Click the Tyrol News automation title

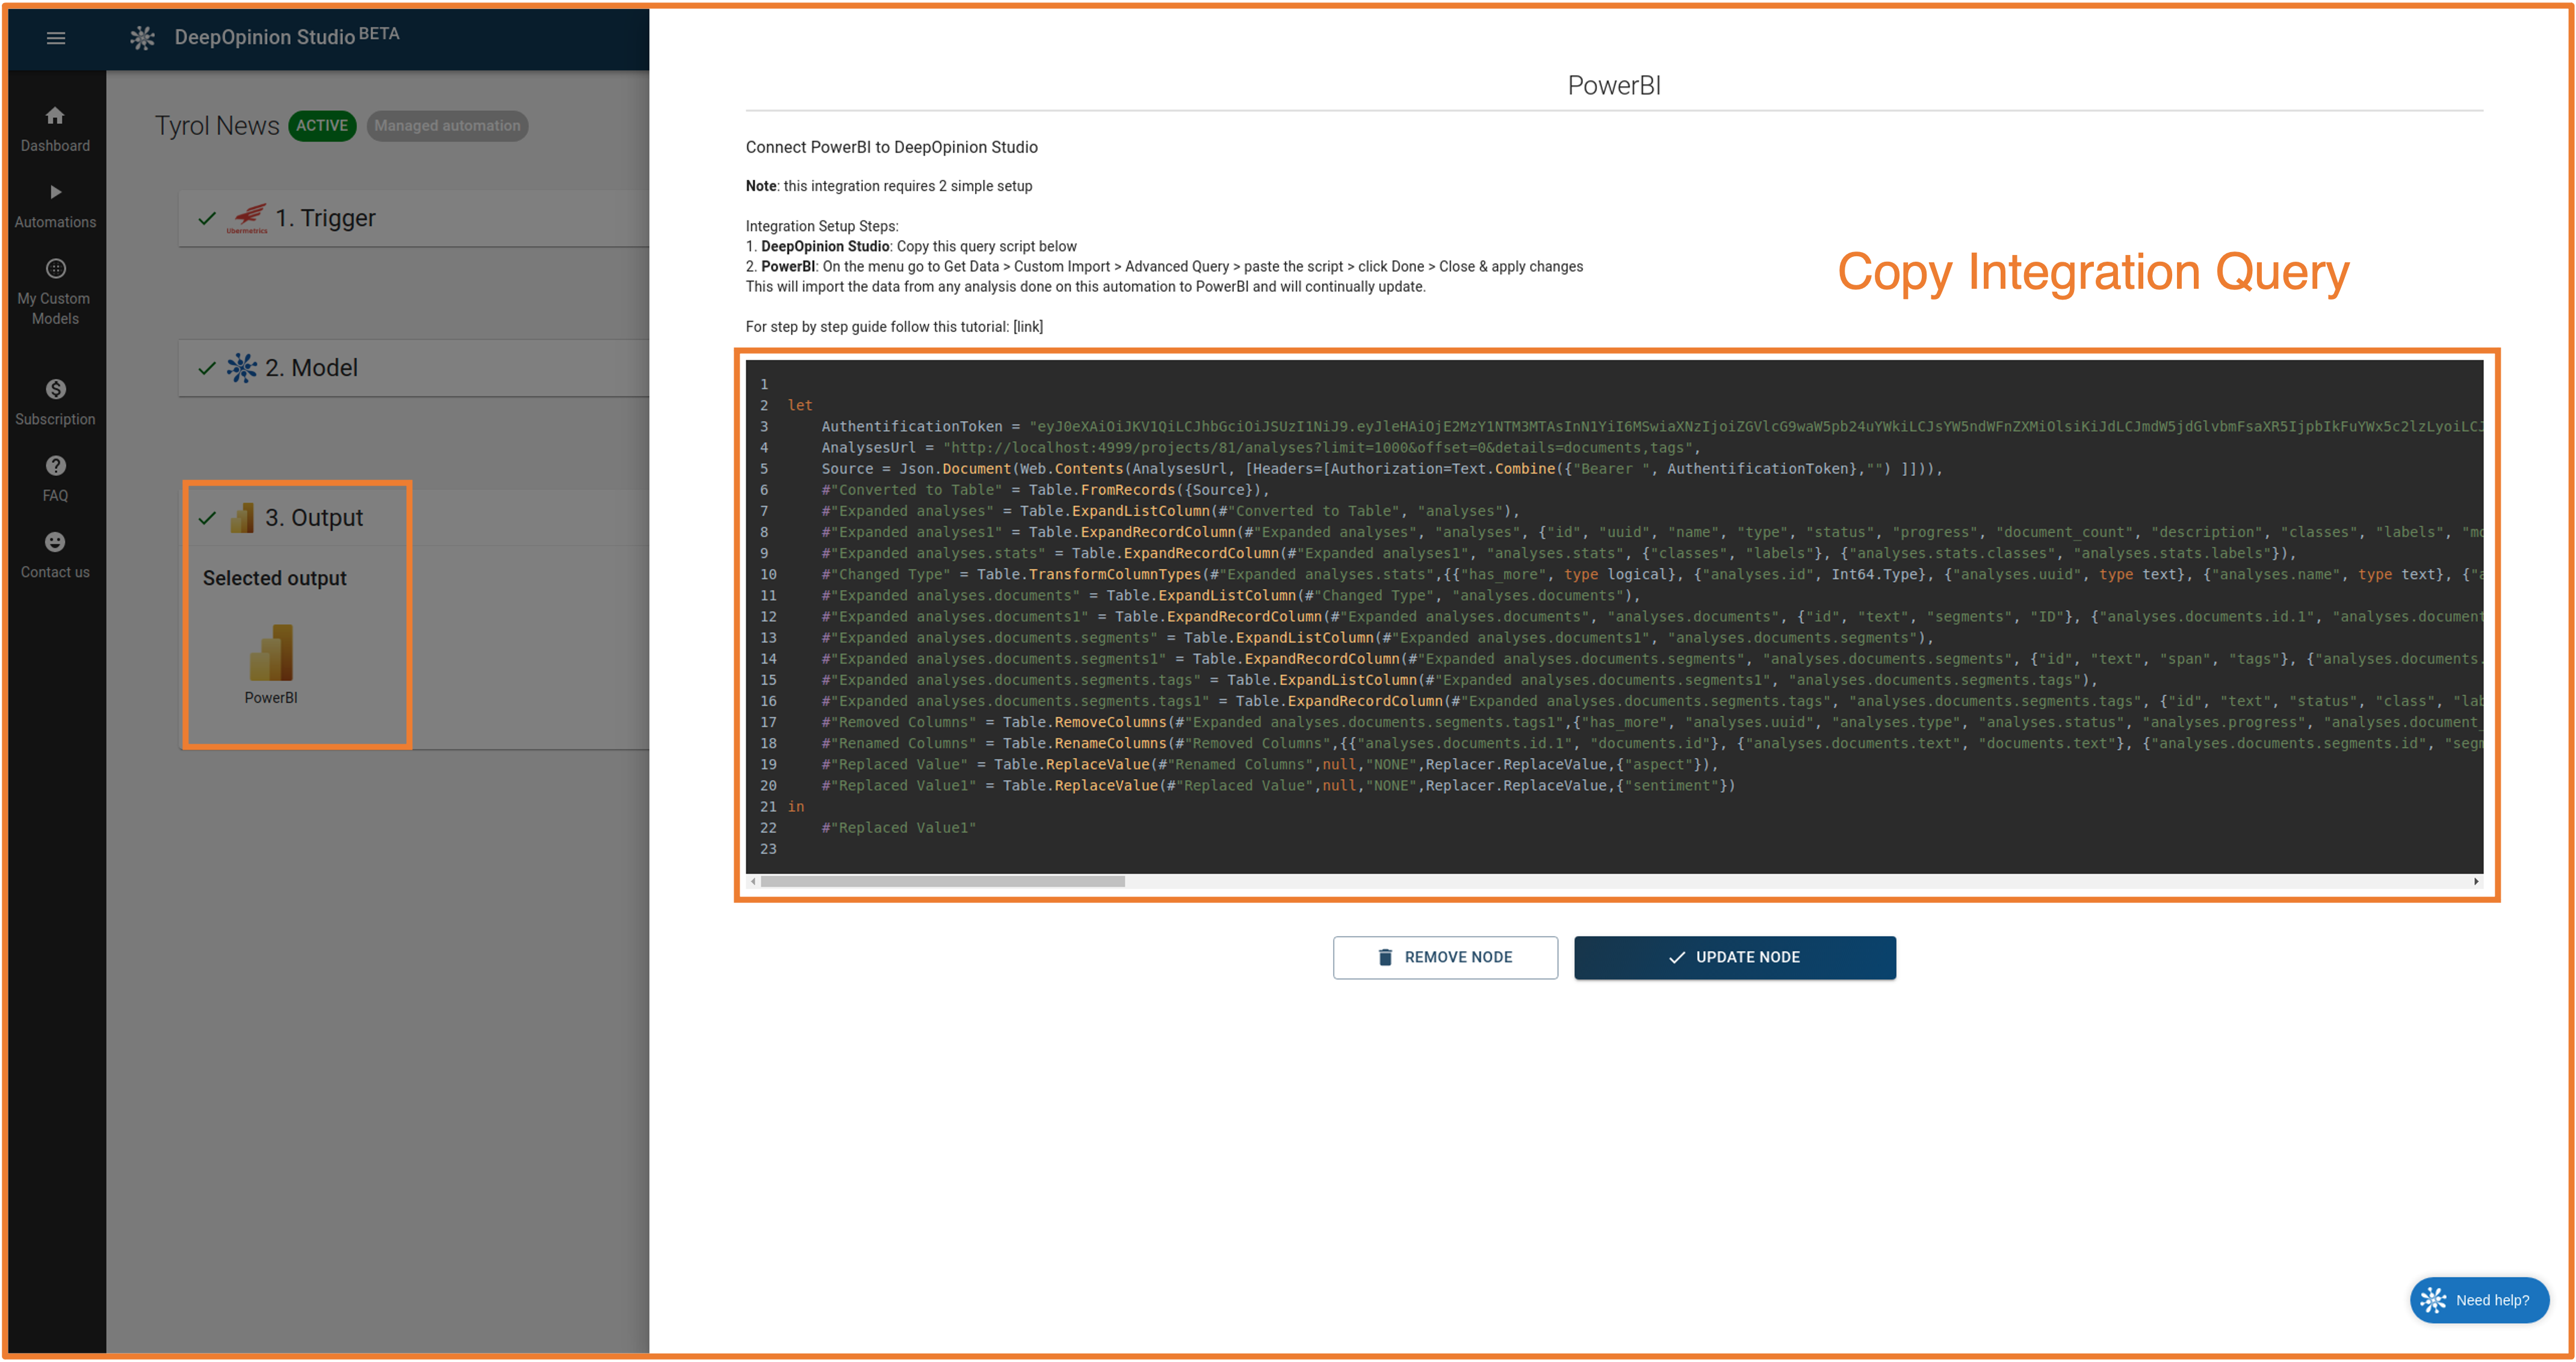[x=217, y=126]
